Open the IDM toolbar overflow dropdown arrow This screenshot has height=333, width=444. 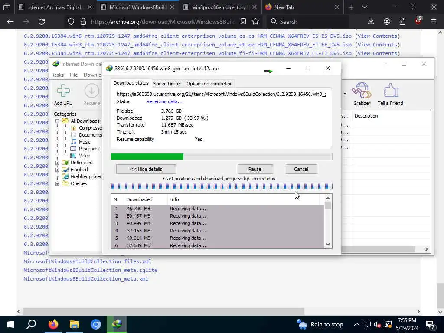click(x=345, y=94)
